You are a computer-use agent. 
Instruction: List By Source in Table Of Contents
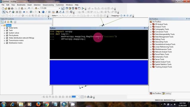(5, 22)
